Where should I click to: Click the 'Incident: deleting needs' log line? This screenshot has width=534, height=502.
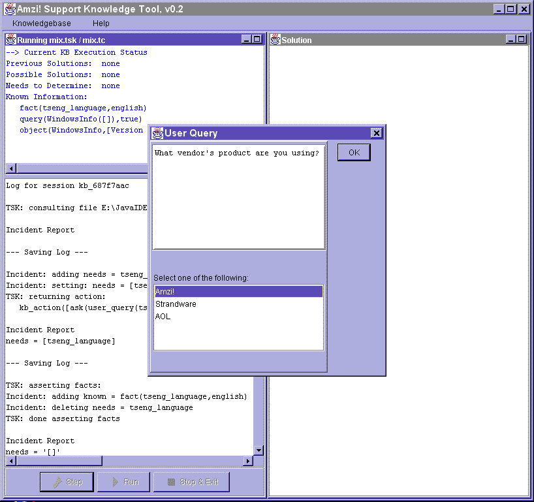[x=99, y=407]
